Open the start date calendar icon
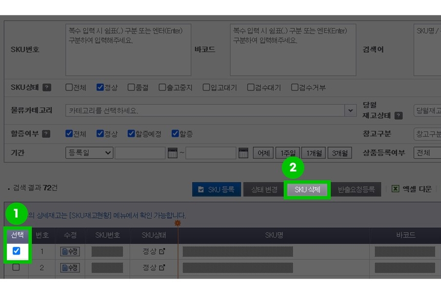The width and height of the screenshot is (441, 294). [172, 153]
